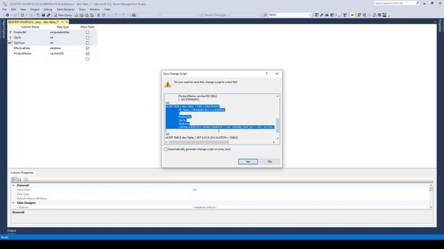Click the QtyFrom column name cell

[31, 43]
